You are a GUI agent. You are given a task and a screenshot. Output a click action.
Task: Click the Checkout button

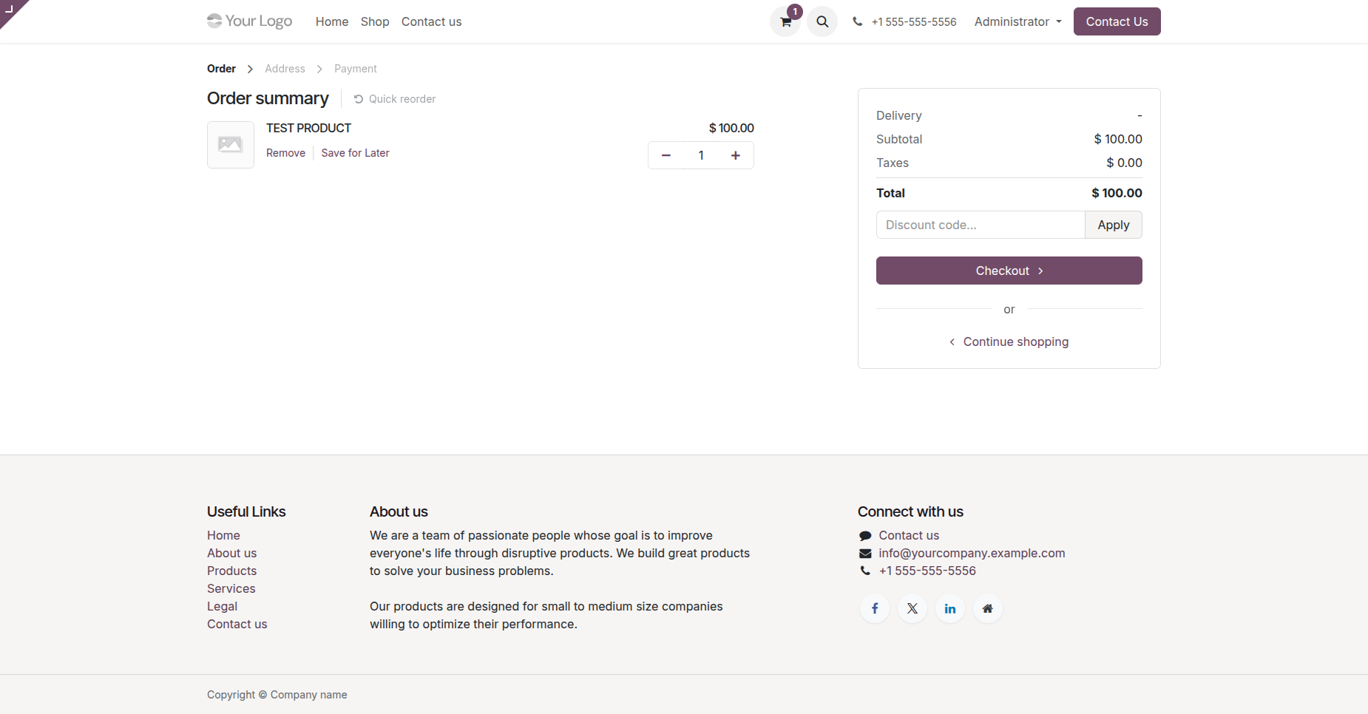click(x=1009, y=271)
